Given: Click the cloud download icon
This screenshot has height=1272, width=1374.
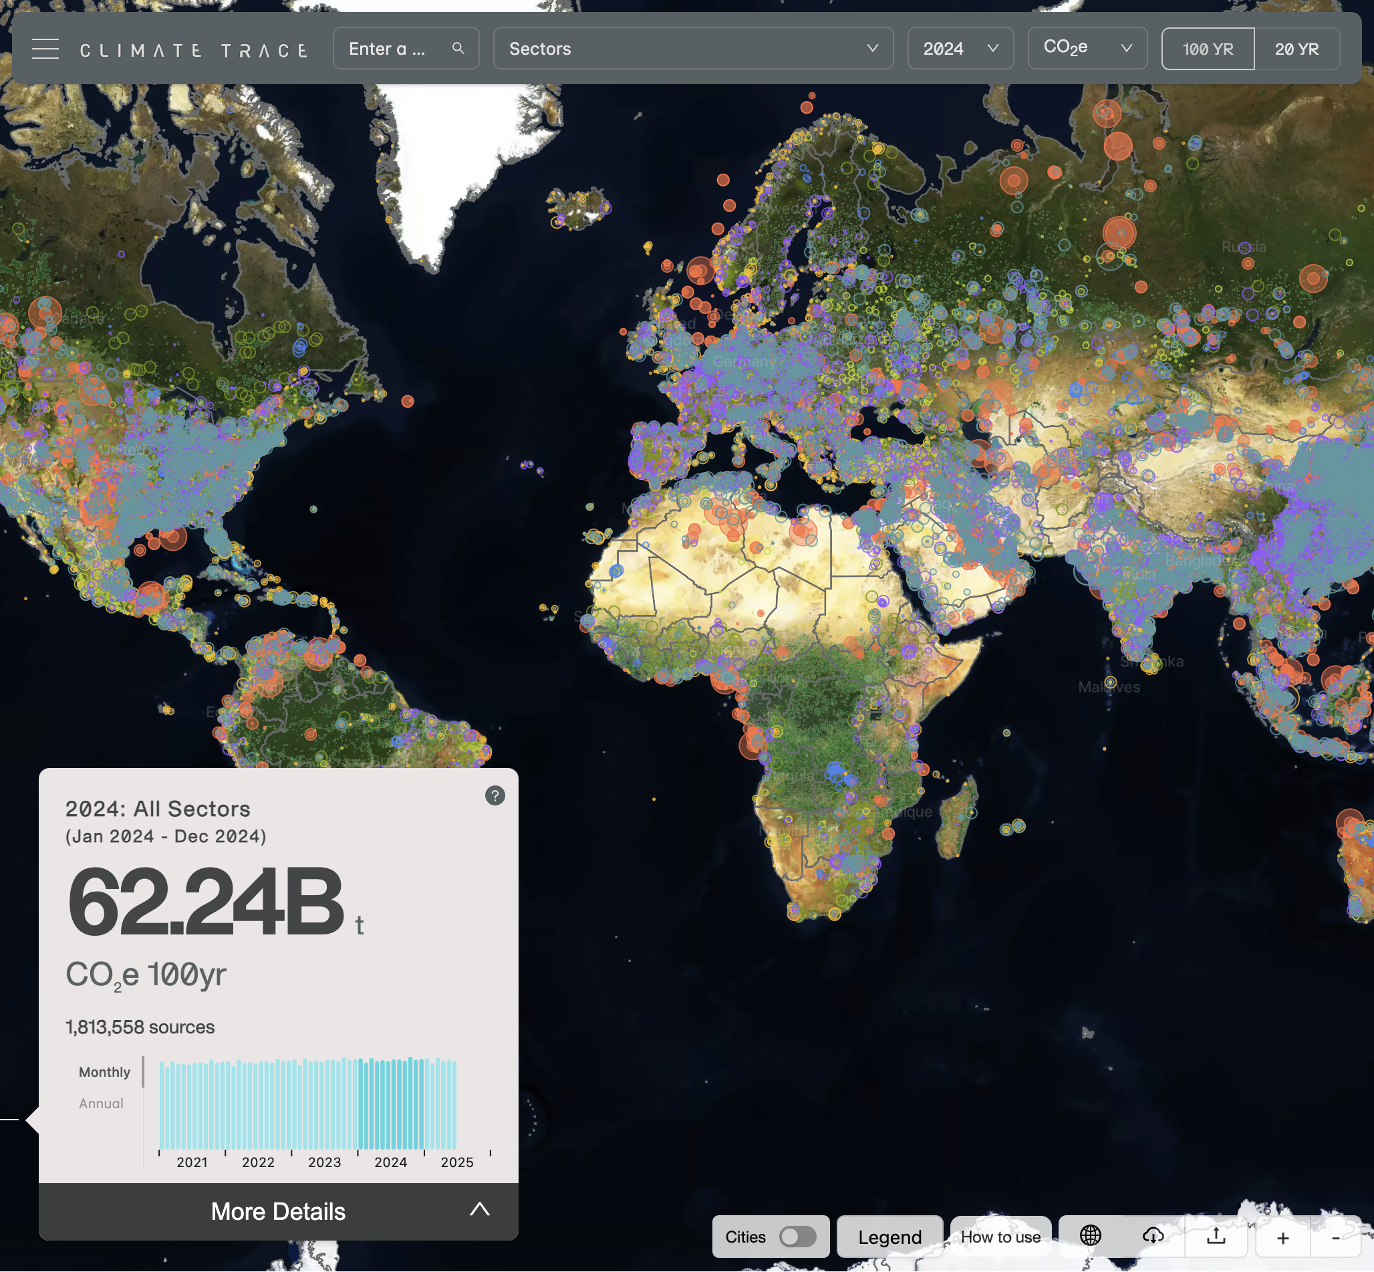Looking at the screenshot, I should [1153, 1235].
